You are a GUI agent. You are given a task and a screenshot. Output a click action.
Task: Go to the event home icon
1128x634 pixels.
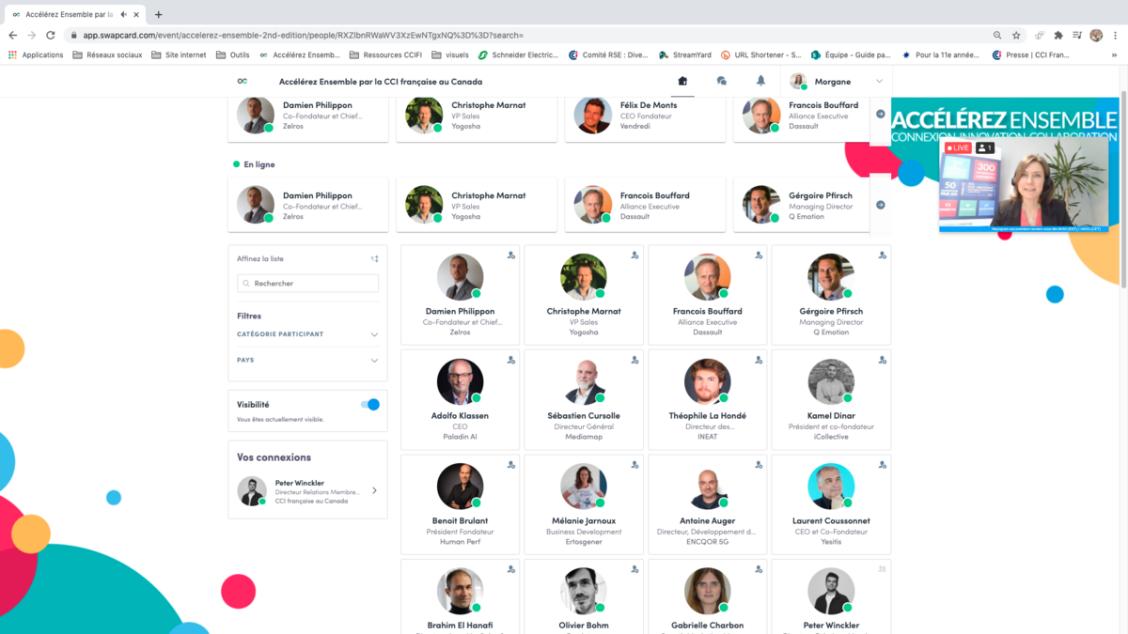tap(682, 82)
